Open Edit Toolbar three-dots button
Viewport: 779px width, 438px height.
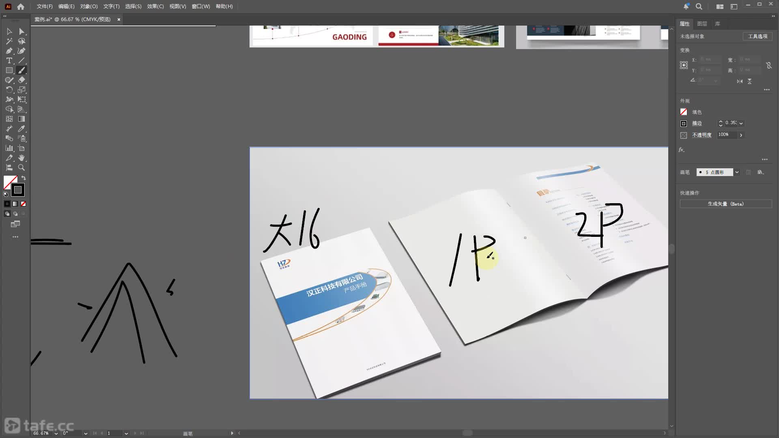[x=15, y=237]
